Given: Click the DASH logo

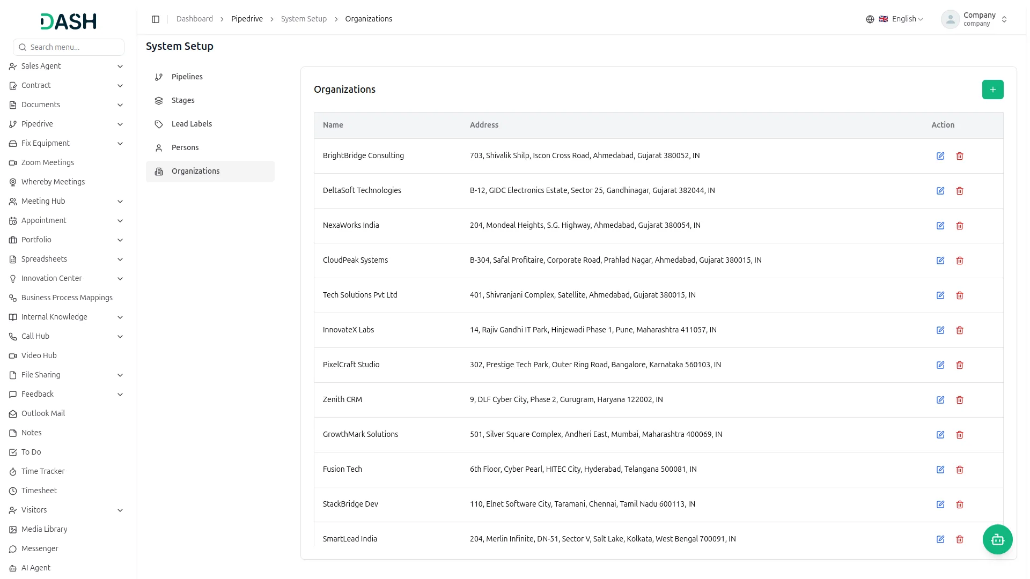Looking at the screenshot, I should tap(68, 21).
